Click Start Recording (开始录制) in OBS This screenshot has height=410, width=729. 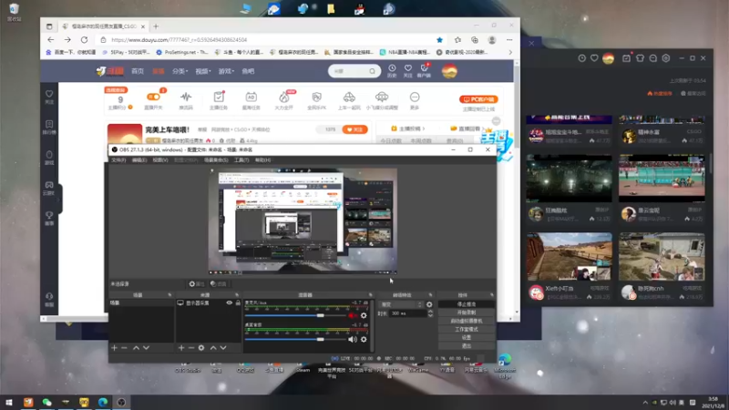click(x=467, y=313)
